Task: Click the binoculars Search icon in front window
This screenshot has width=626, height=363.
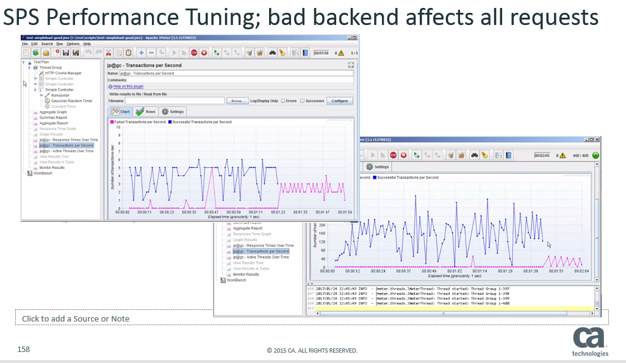Action: (x=272, y=53)
